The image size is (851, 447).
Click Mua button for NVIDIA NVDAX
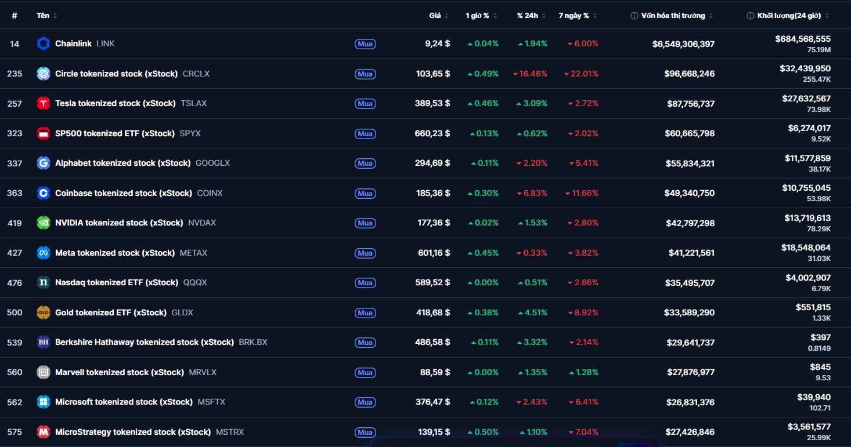coord(365,223)
